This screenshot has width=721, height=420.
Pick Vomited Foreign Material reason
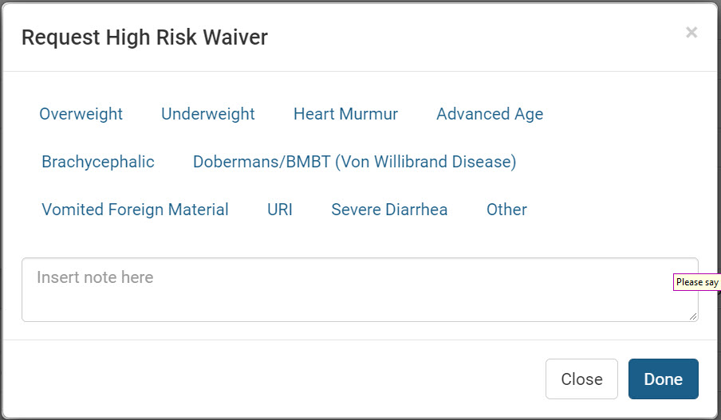pyautogui.click(x=135, y=210)
